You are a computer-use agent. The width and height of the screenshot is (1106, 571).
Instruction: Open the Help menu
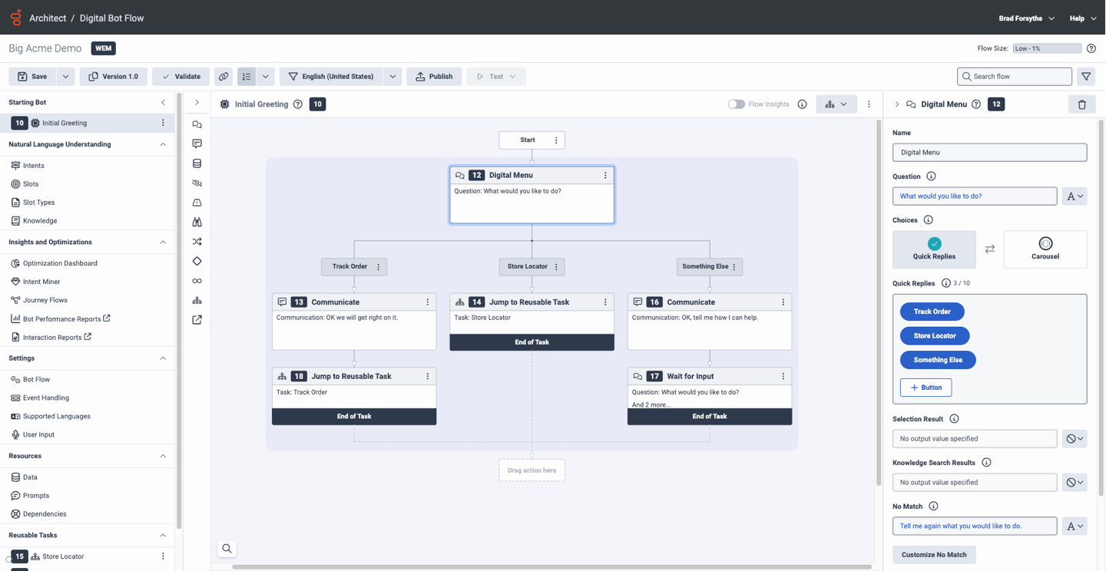[x=1082, y=18]
